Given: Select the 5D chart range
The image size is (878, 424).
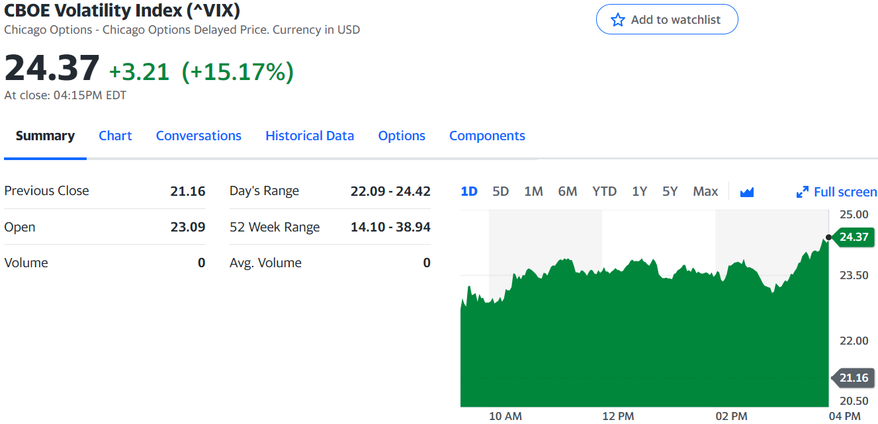Looking at the screenshot, I should coord(501,191).
